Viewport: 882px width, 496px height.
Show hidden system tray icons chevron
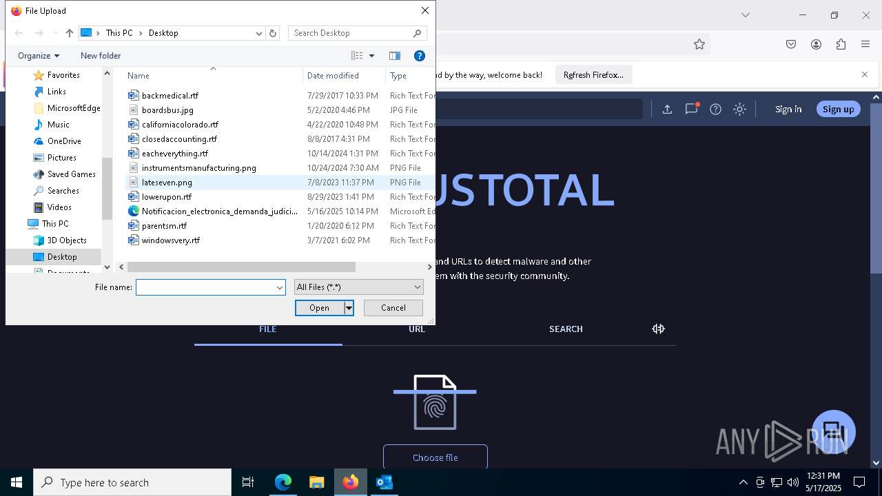click(x=743, y=482)
